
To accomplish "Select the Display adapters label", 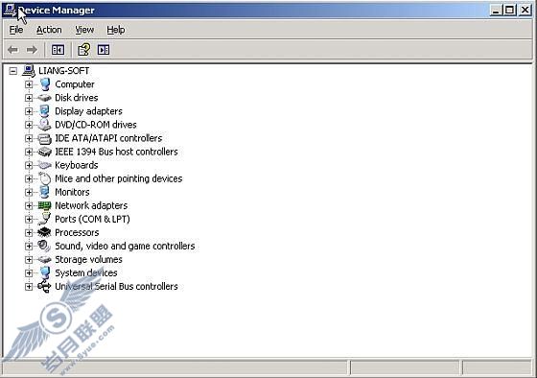I will click(x=88, y=111).
